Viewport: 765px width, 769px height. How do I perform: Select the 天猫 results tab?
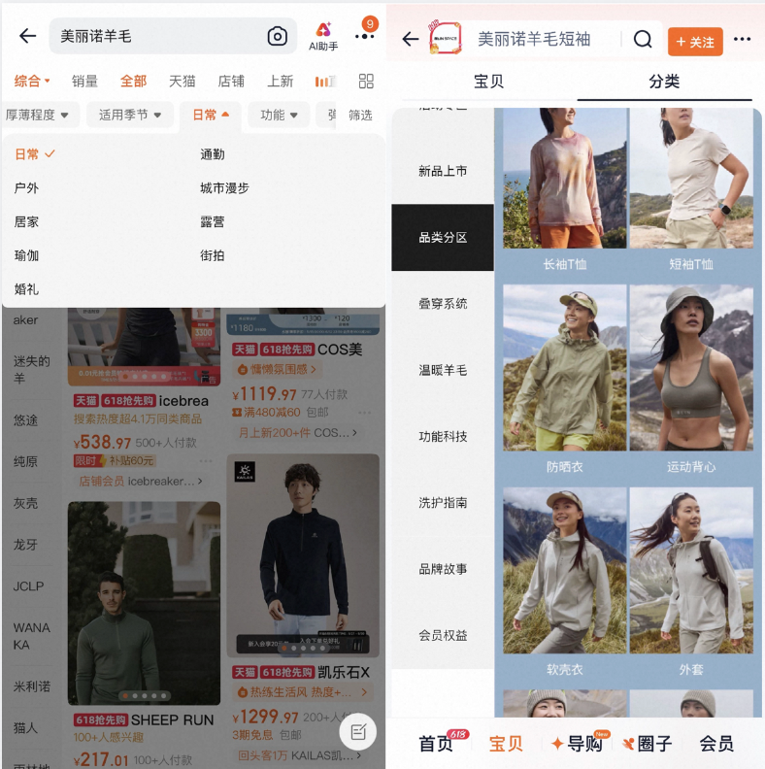coord(182,81)
